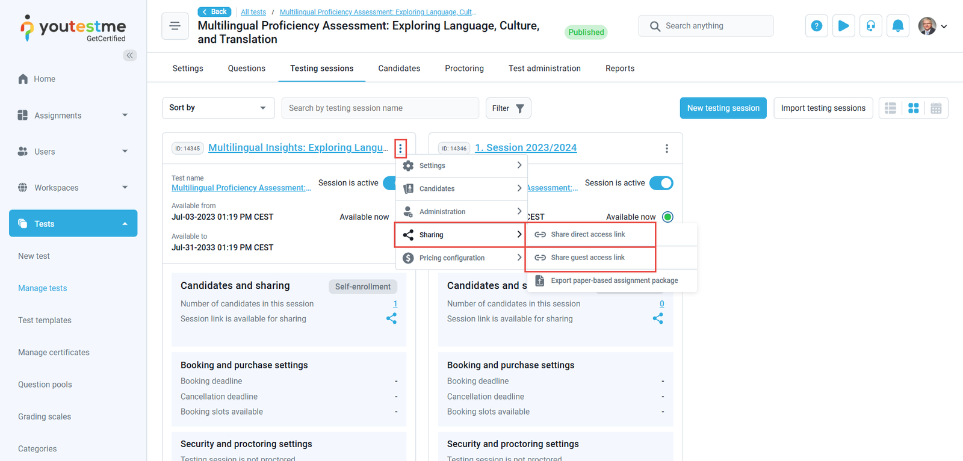Toggle Session is active for Session 2023/2024
The width and height of the screenshot is (963, 461).
(x=661, y=183)
